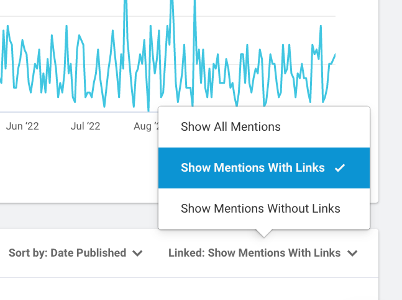Select the Show All Mentions option
This screenshot has width=402, height=300.
click(x=231, y=127)
